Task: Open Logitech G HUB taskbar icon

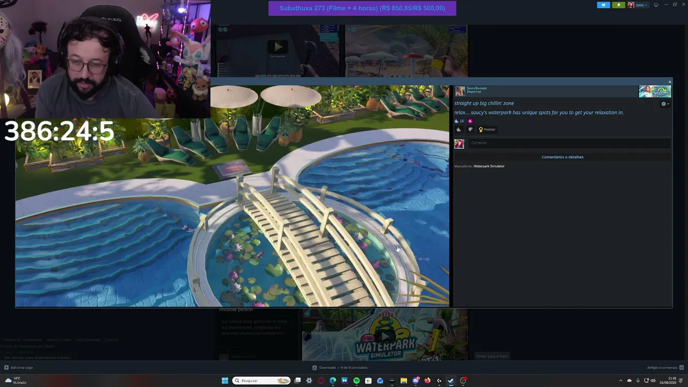Action: point(439,381)
